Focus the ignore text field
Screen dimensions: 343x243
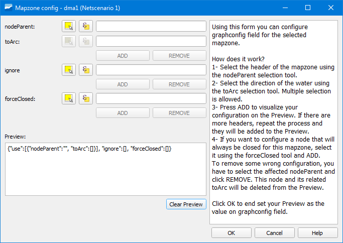click(151, 70)
